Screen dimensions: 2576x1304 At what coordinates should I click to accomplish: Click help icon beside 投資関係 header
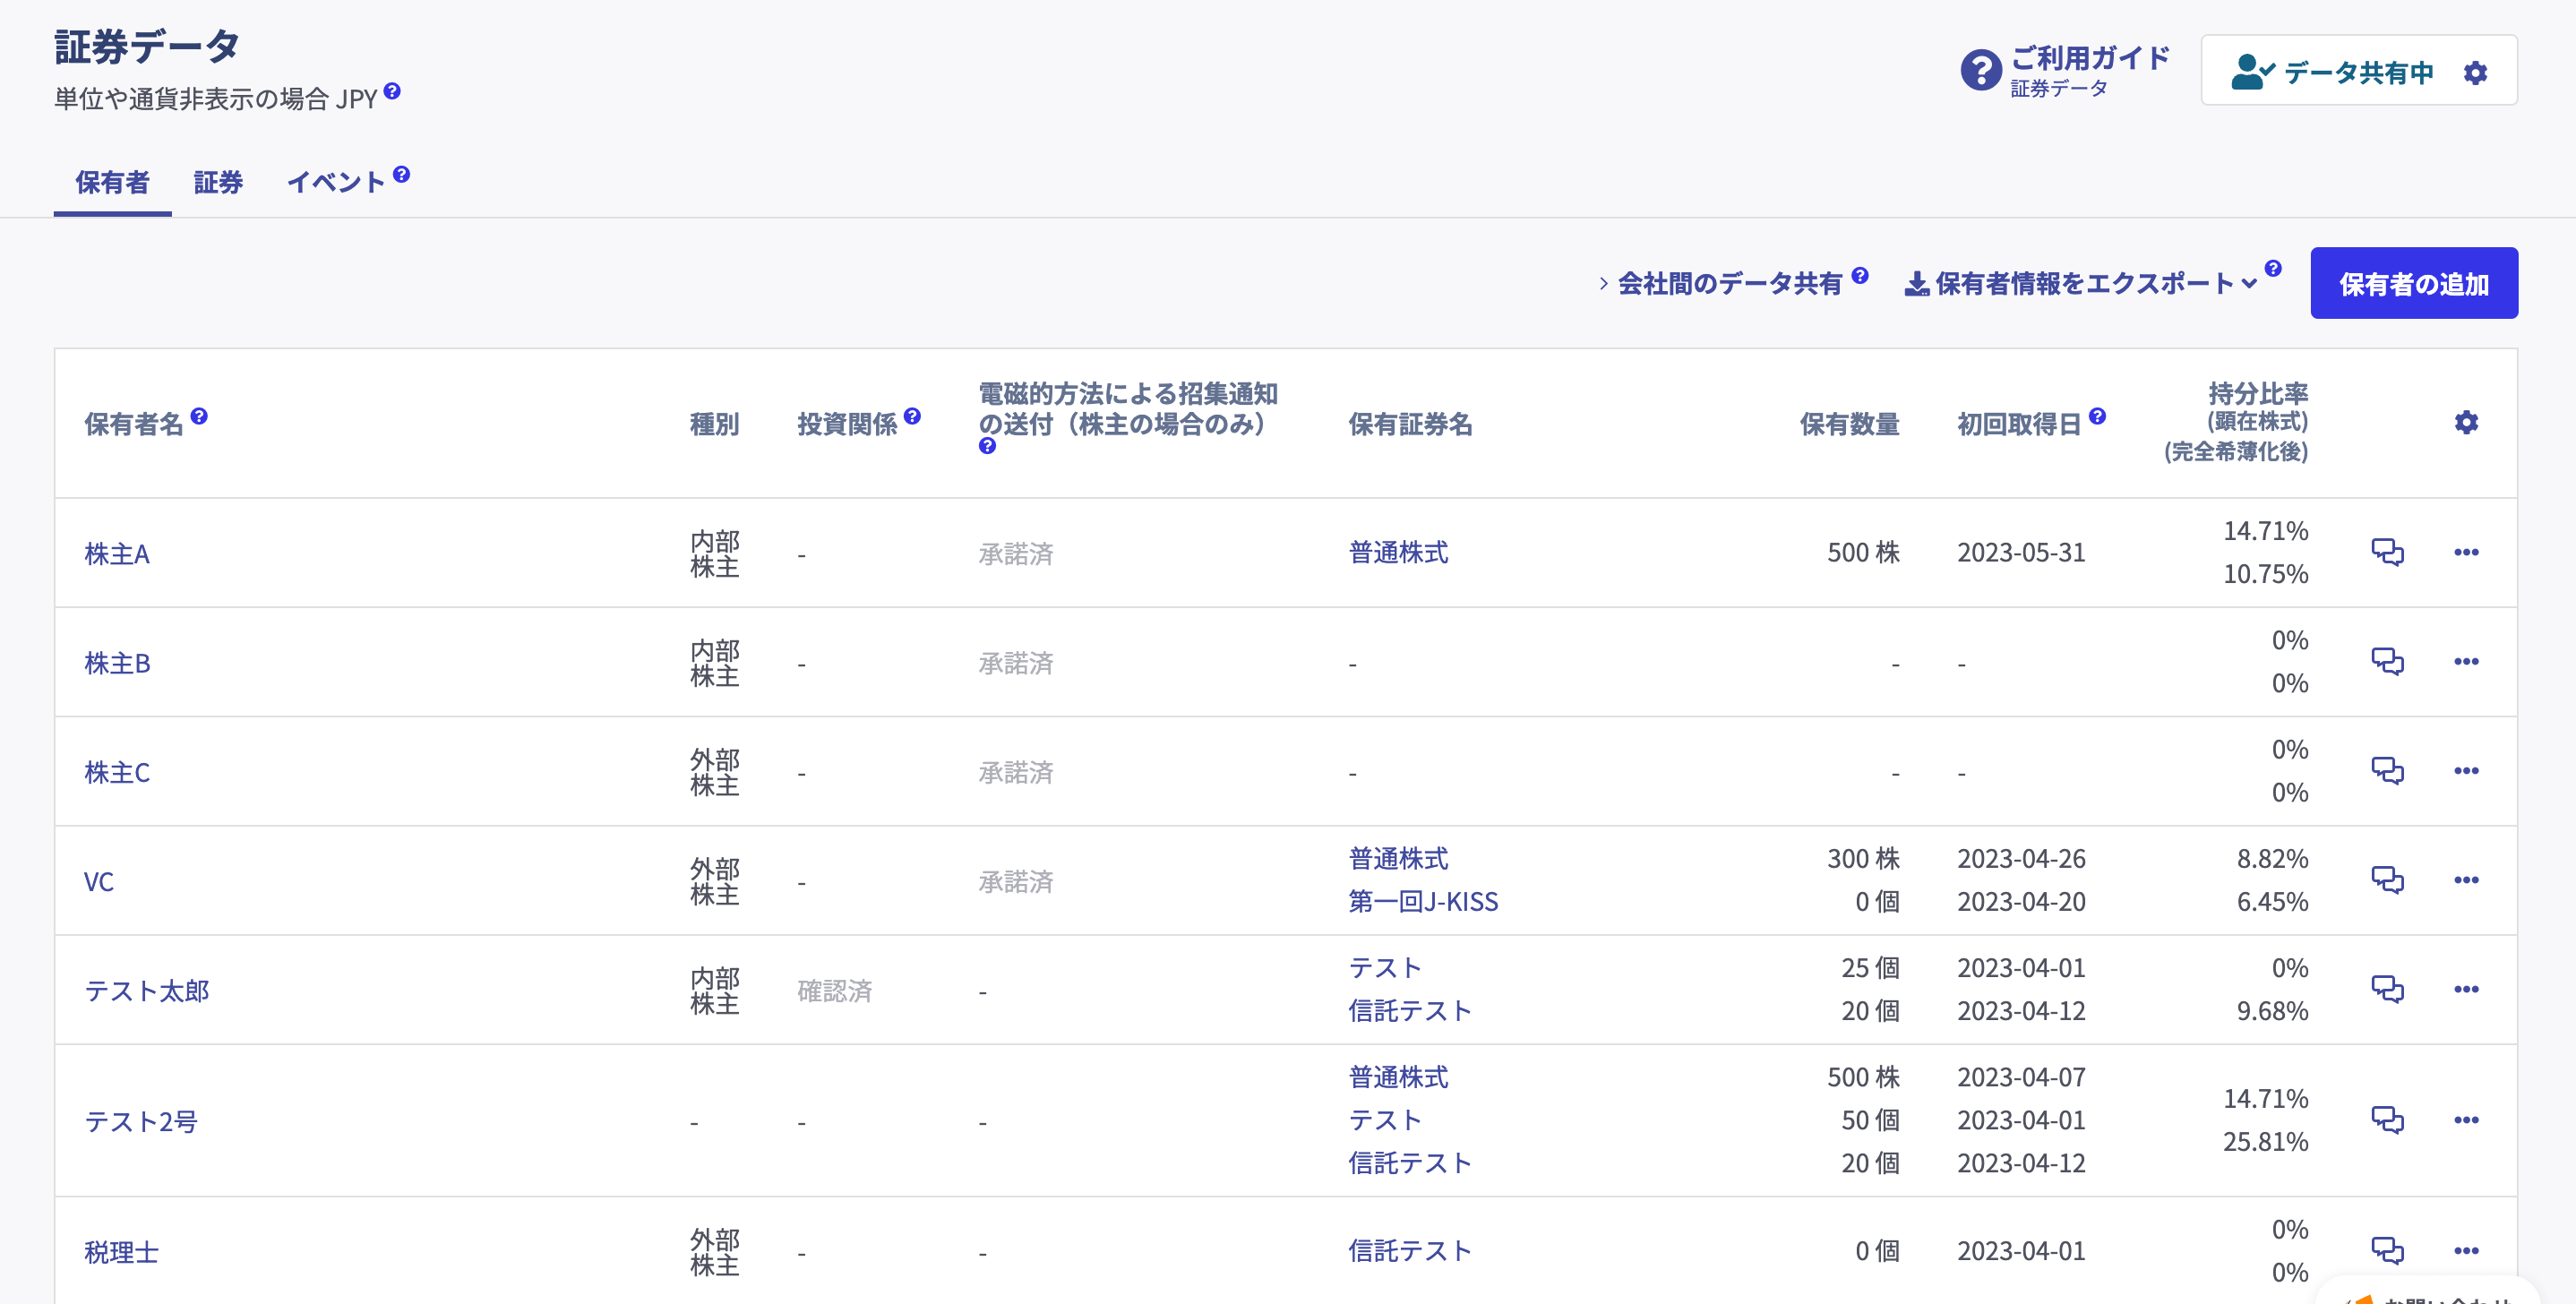tap(911, 415)
